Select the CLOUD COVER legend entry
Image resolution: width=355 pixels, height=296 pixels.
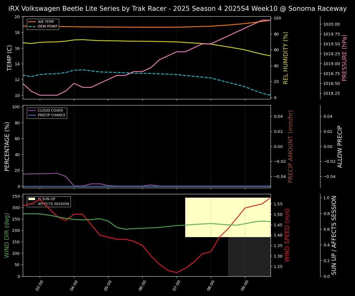(x=50, y=111)
